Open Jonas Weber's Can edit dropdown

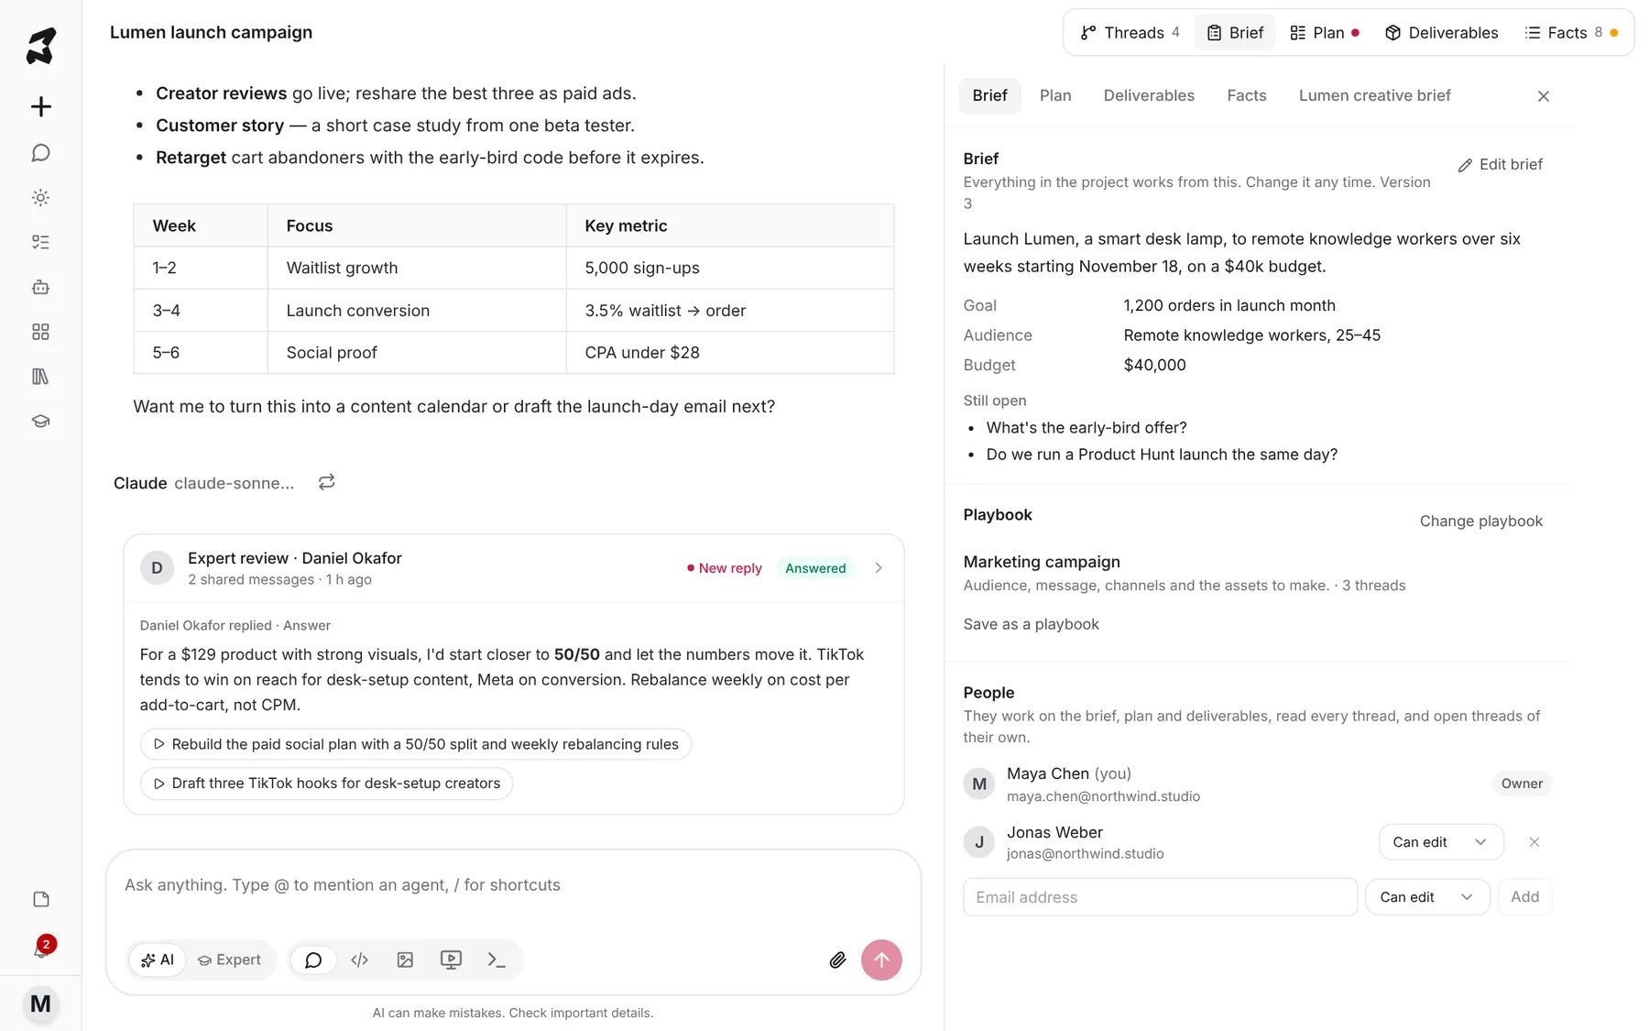(1440, 842)
